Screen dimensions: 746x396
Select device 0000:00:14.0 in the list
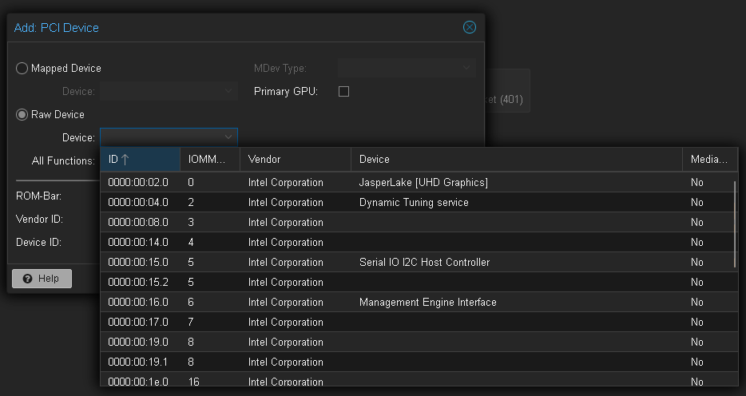click(138, 243)
